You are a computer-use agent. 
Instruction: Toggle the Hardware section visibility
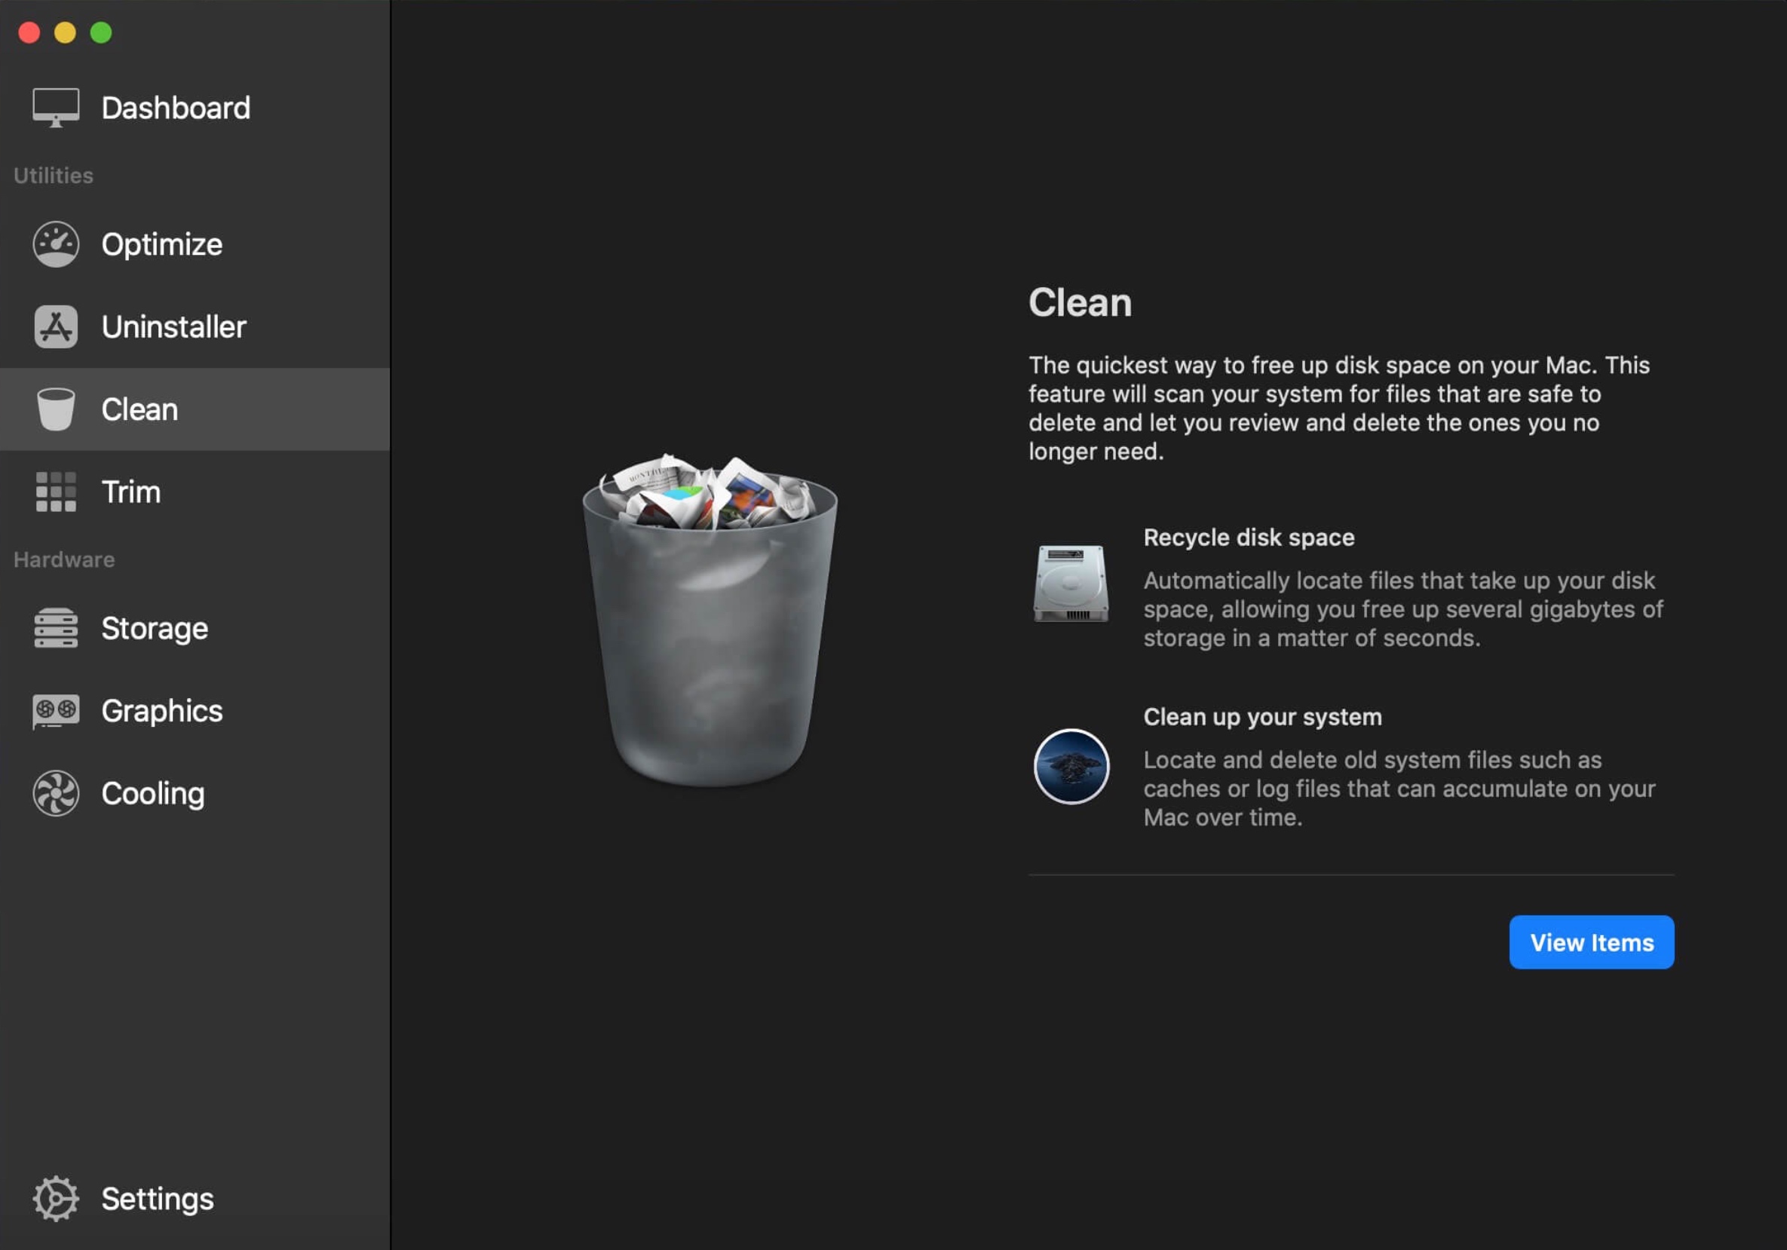[61, 558]
